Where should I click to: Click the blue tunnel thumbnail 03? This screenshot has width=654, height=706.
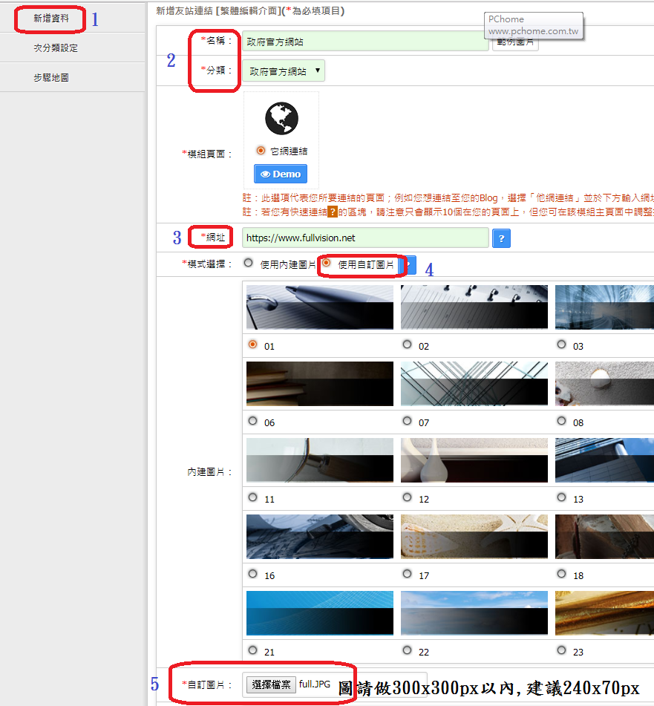pos(604,307)
